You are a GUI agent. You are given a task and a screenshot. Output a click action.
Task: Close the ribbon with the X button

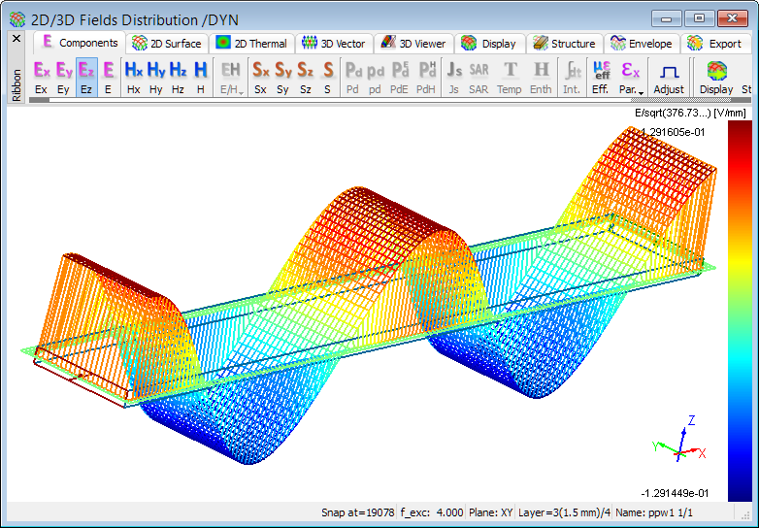tap(16, 39)
